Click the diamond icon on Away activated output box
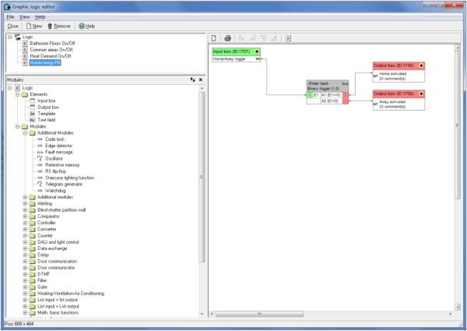Image resolution: width=467 pixels, height=331 pixels. coord(421,93)
